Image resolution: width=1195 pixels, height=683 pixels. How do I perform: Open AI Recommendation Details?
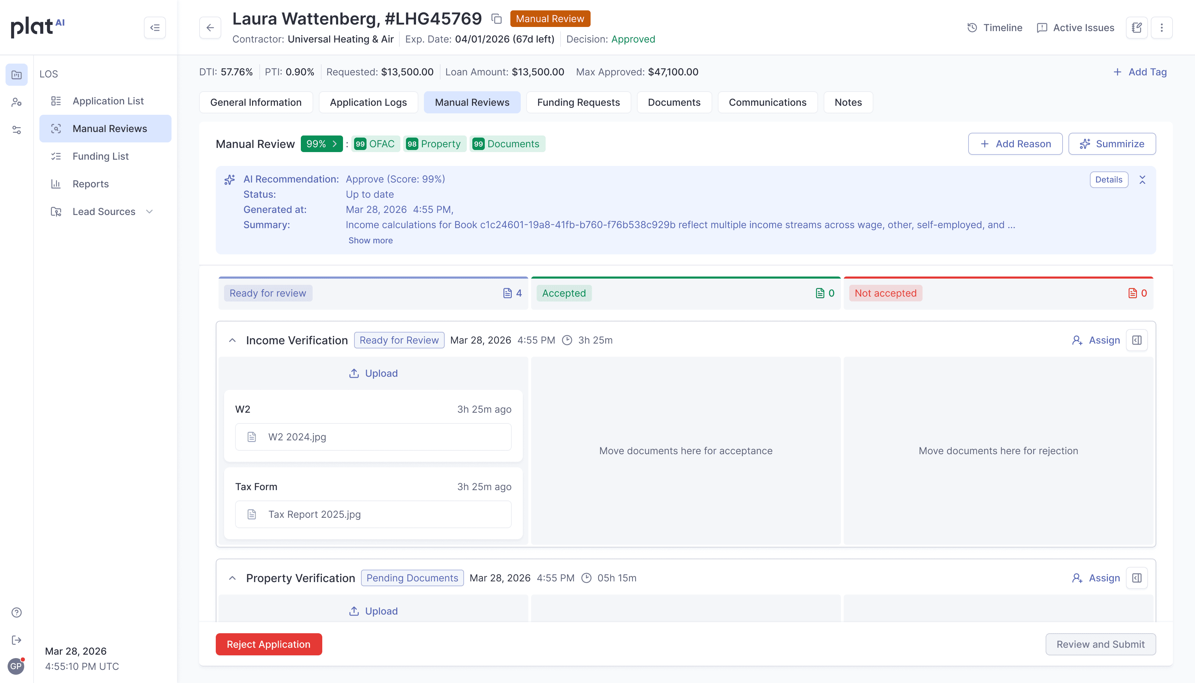[1109, 180]
